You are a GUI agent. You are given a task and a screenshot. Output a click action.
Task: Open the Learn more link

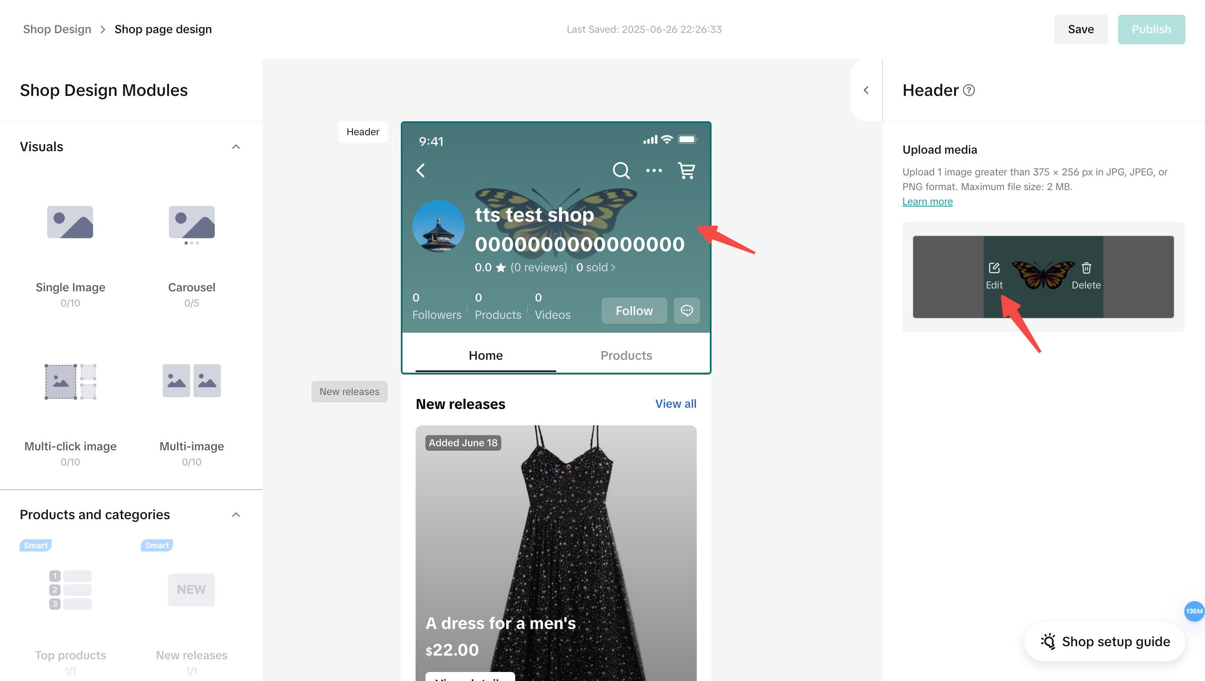click(927, 202)
